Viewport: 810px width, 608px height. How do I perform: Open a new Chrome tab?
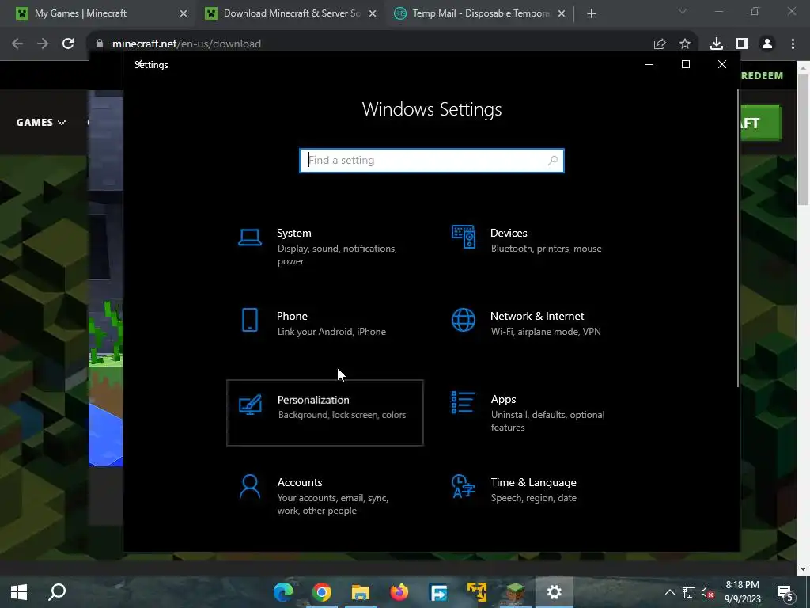click(592, 14)
